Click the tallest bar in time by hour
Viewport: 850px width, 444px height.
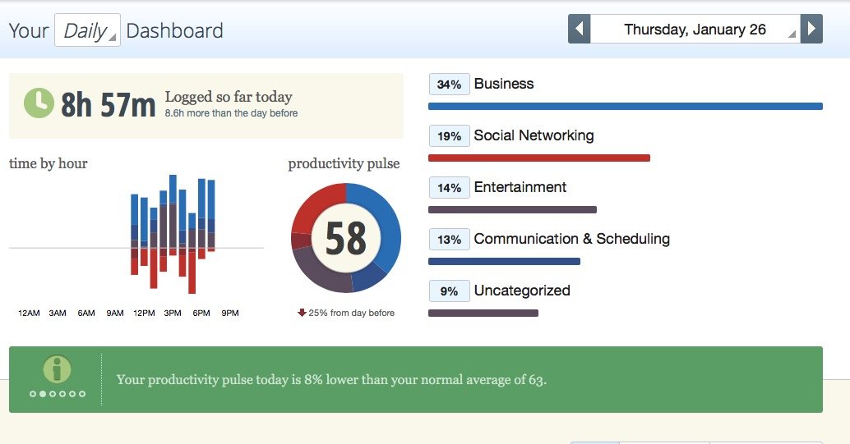point(173,215)
